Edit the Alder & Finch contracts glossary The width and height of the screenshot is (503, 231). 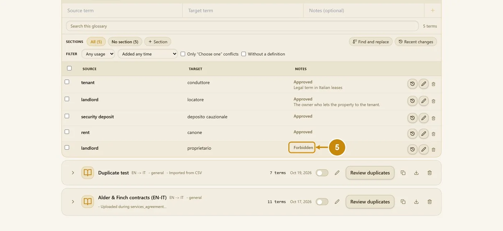coord(337,202)
